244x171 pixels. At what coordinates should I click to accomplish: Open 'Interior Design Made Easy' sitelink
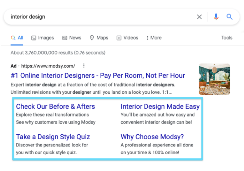tap(160, 107)
